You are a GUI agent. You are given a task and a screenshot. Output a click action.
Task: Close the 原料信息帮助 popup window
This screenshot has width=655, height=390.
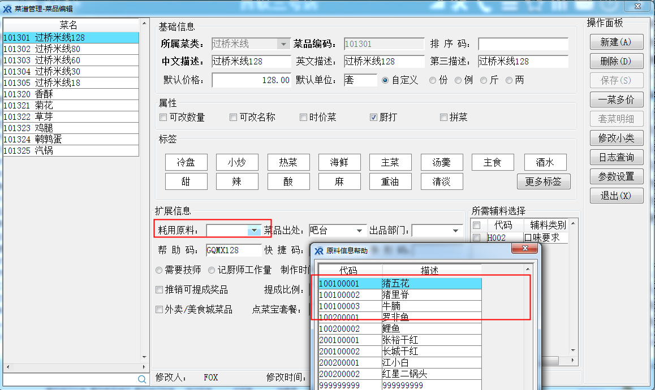[x=525, y=249]
